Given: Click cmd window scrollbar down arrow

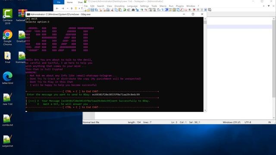Looking at the screenshot, I should tap(205, 110).
